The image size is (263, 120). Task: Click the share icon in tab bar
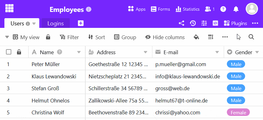click(x=182, y=23)
